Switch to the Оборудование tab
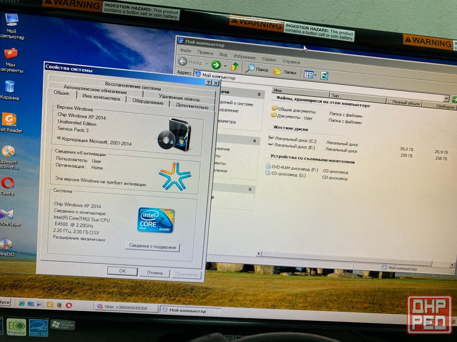The height and width of the screenshot is (342, 457). click(148, 102)
